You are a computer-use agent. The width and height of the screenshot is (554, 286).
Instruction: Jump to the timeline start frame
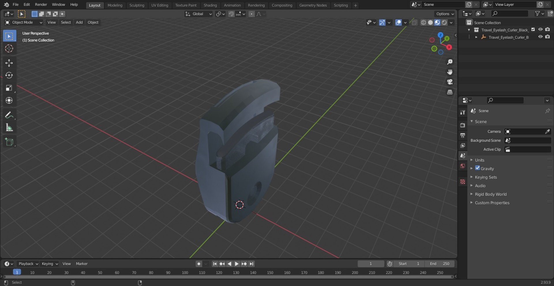tap(215, 264)
